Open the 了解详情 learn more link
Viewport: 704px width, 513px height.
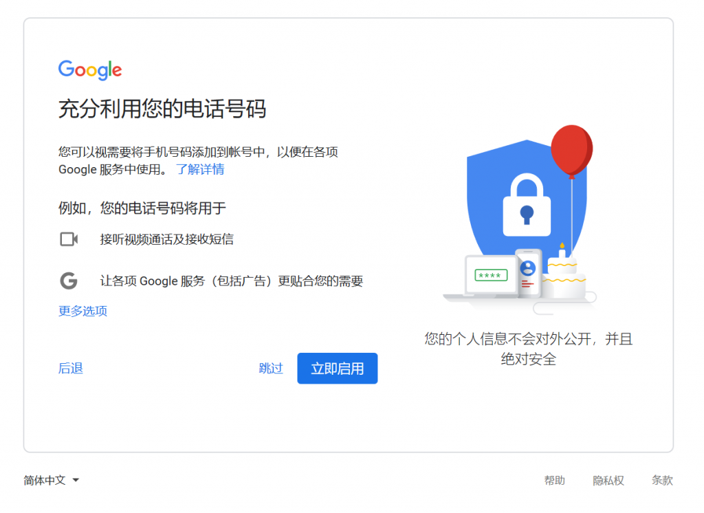click(200, 169)
